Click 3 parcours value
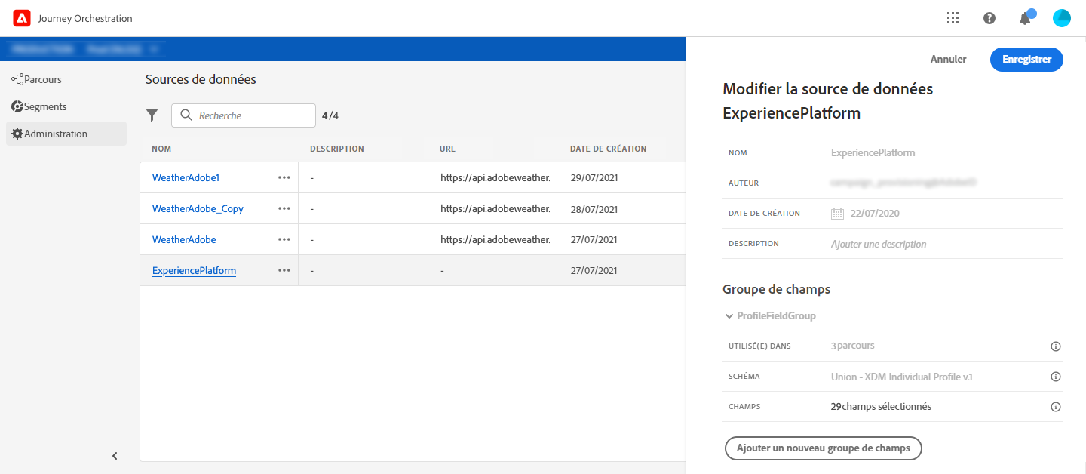Image resolution: width=1086 pixels, height=474 pixels. pos(853,346)
